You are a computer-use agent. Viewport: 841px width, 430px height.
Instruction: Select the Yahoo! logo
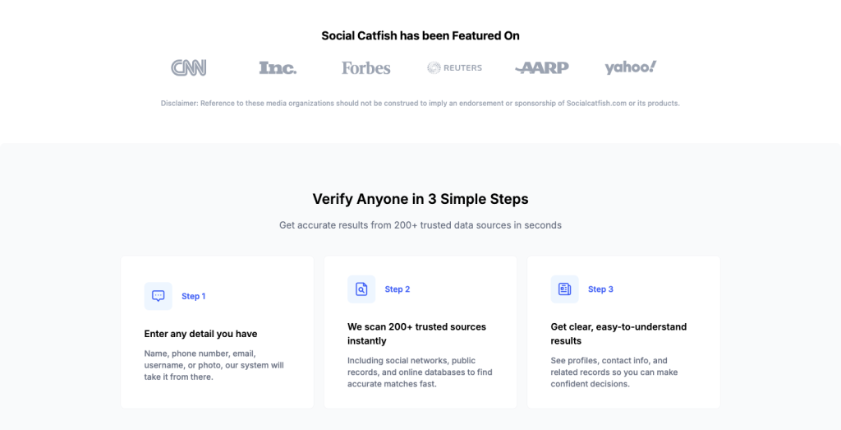coord(631,67)
